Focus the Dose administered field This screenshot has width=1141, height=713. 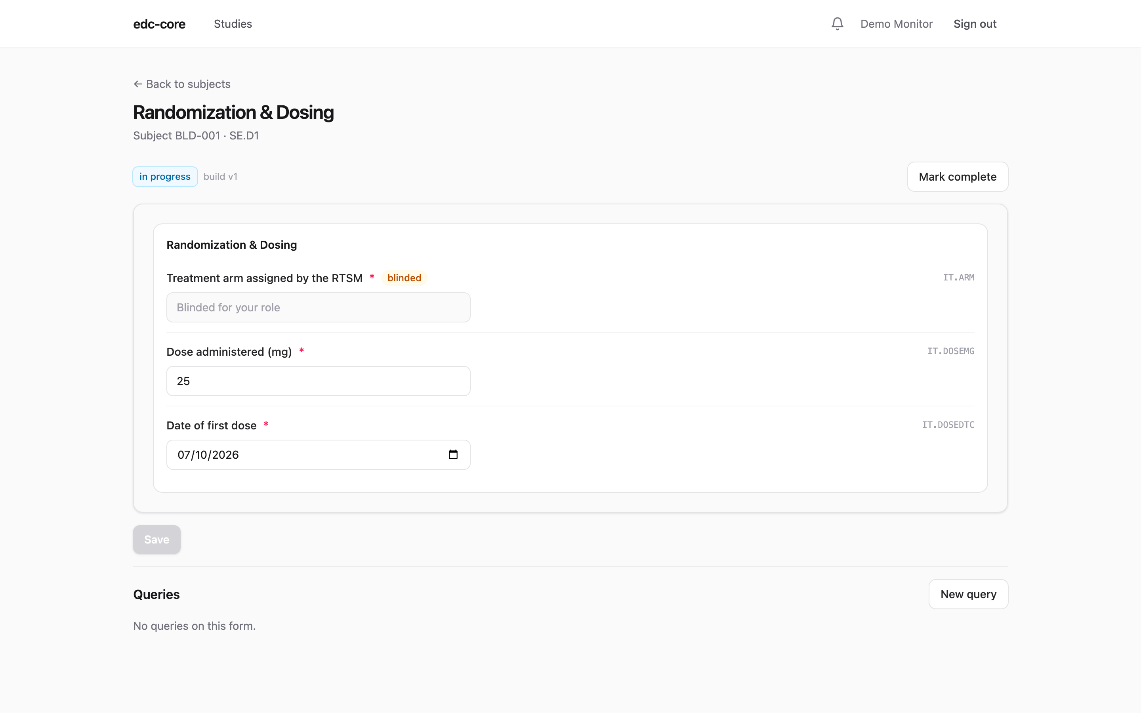318,381
